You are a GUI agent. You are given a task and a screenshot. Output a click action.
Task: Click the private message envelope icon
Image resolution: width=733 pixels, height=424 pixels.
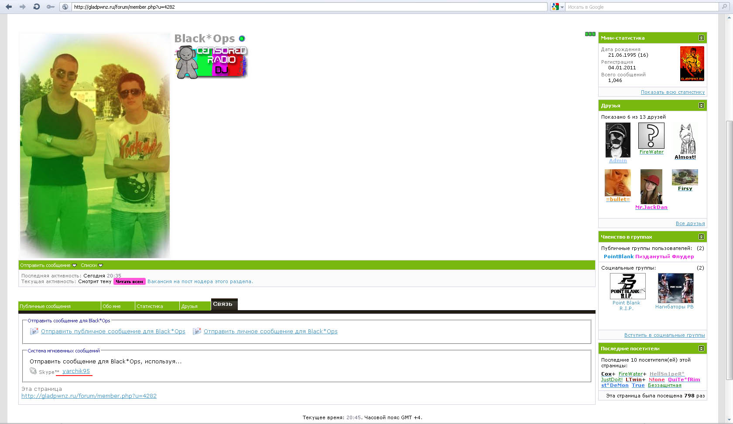tap(197, 332)
